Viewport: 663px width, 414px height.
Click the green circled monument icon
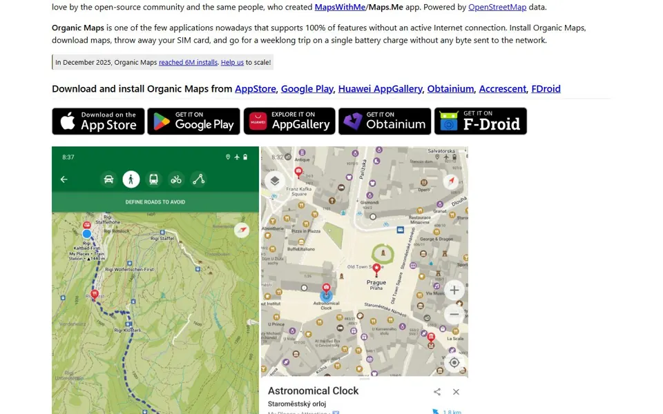(383, 253)
